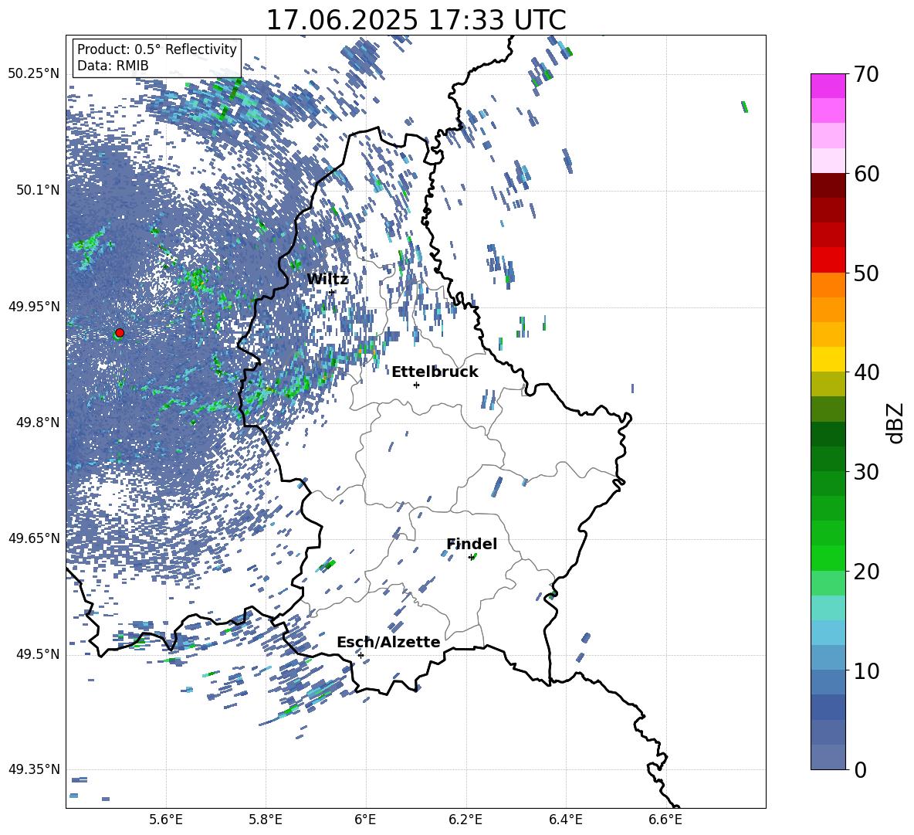Click the Ettelbruck city label
This screenshot has height=835, width=914.
[435, 372]
